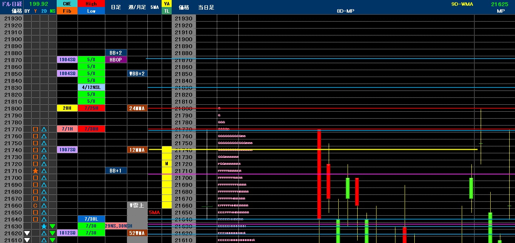This screenshot has height=243, width=515.
Task: Select the 1904SQ cell
Action: [67, 60]
